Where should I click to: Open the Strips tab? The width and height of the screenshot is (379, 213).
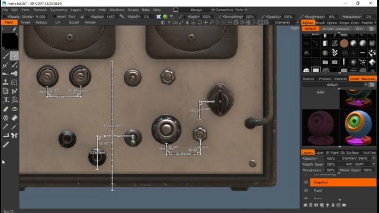[344, 23]
